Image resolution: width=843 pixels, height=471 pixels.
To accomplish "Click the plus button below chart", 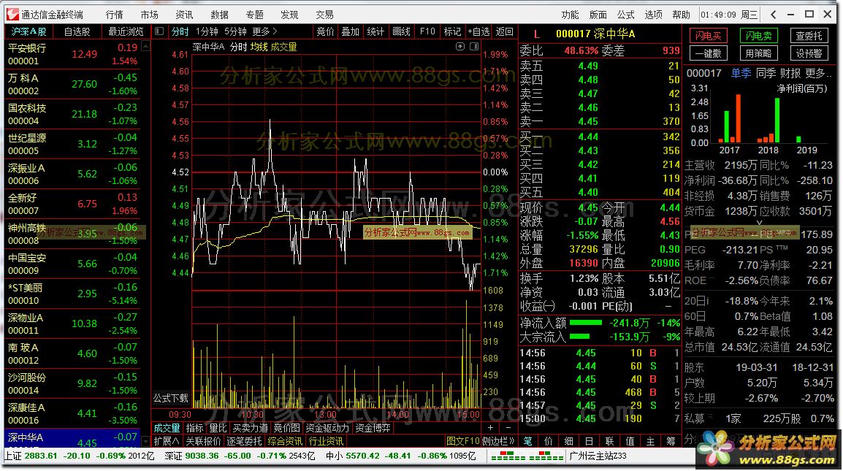I will pyautogui.click(x=490, y=427).
